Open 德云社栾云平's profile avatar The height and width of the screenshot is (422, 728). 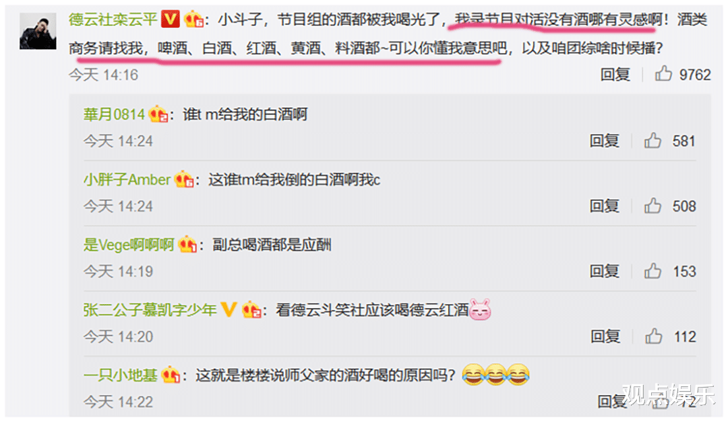tap(38, 30)
